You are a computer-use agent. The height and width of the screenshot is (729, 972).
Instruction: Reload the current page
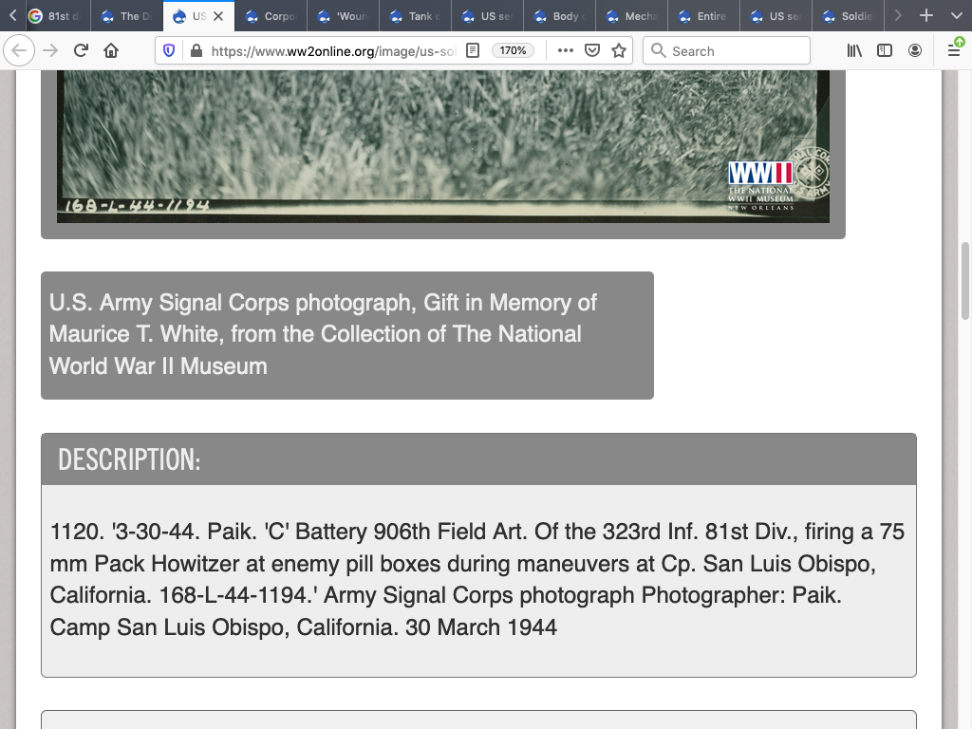(x=81, y=51)
